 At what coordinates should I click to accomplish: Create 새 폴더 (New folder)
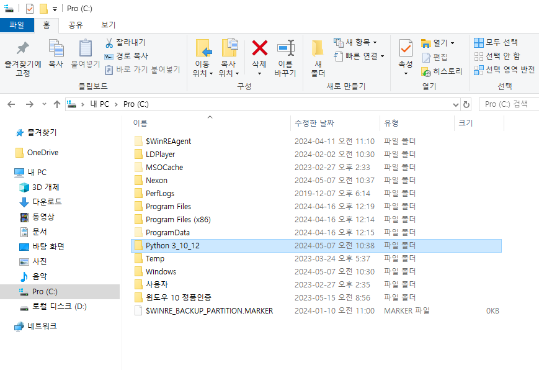coord(318,58)
